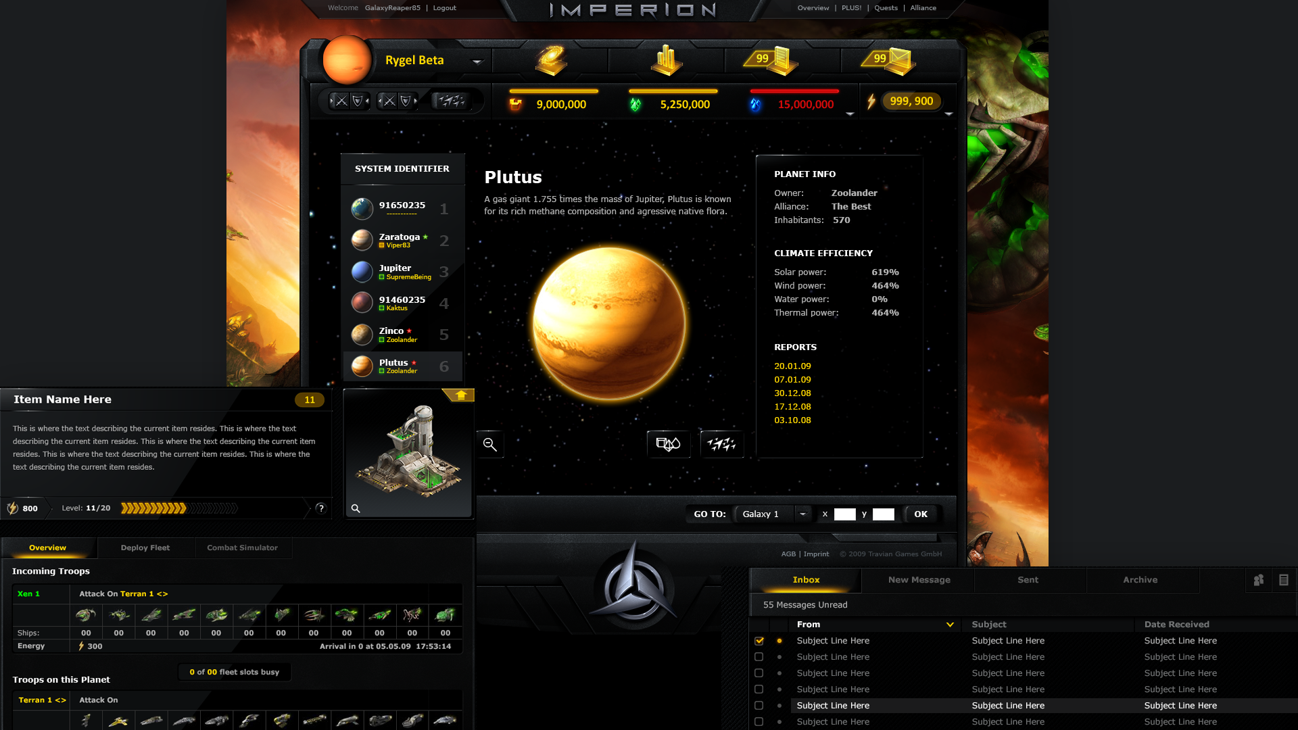Click the contacts icon in message panel
Viewport: 1298px width, 730px height.
pyautogui.click(x=1258, y=580)
